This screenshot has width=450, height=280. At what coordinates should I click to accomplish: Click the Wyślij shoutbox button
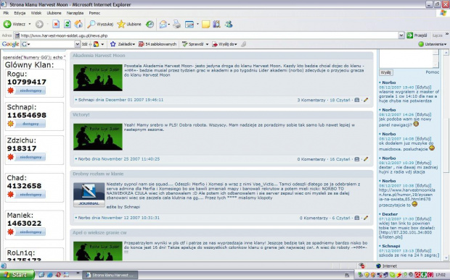pyautogui.click(x=385, y=72)
